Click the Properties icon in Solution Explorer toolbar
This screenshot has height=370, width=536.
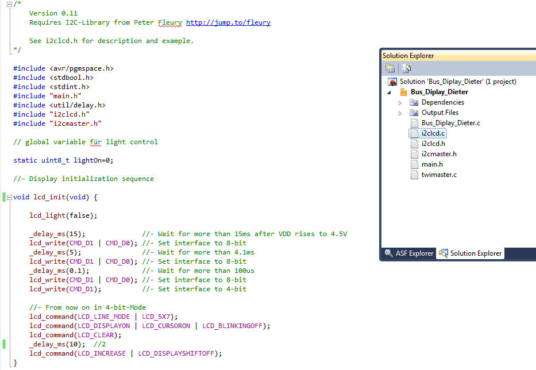point(390,68)
